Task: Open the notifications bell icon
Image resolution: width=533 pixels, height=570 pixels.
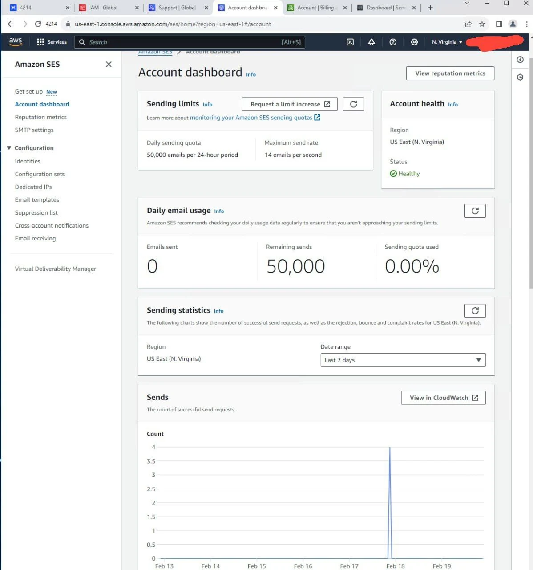Action: 371,42
